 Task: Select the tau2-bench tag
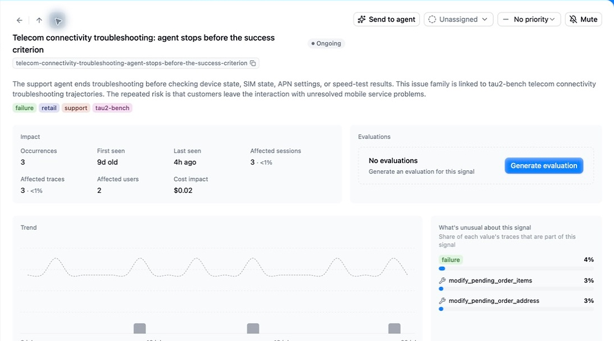[112, 108]
